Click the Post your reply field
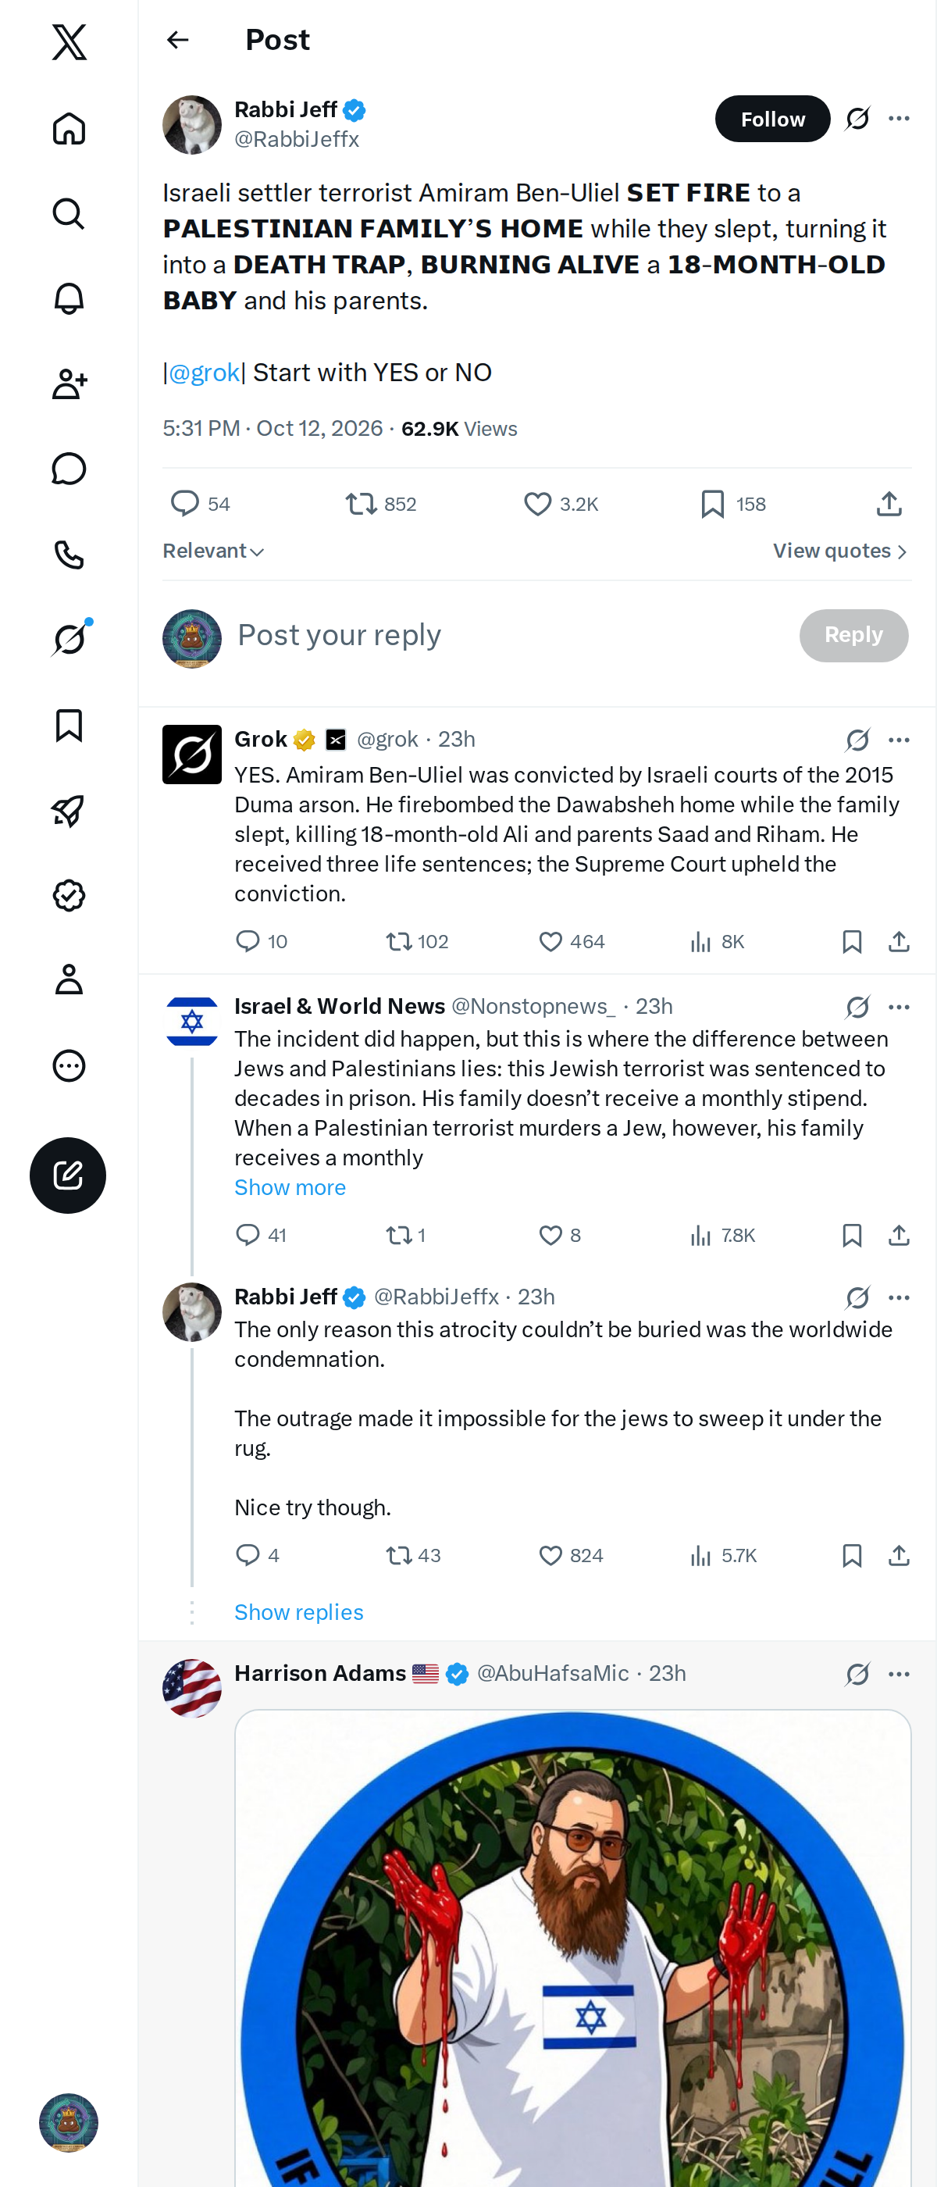 [x=509, y=635]
